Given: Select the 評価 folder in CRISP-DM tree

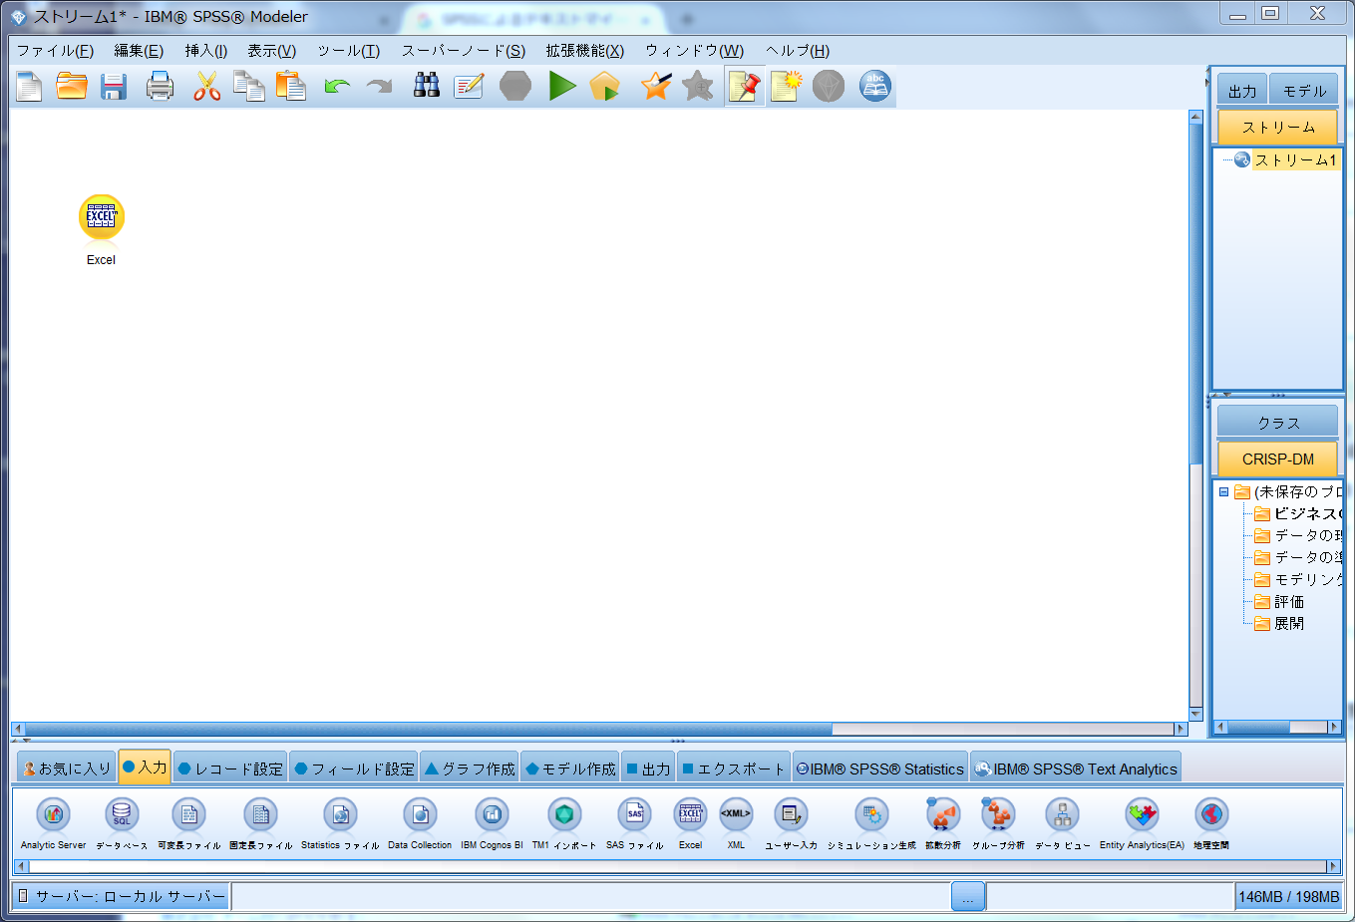Looking at the screenshot, I should (x=1289, y=602).
